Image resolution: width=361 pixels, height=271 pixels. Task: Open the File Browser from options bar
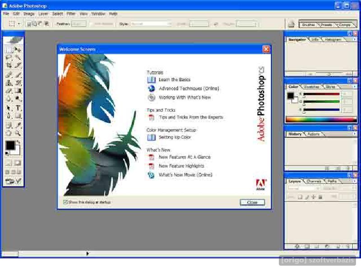coord(291,24)
